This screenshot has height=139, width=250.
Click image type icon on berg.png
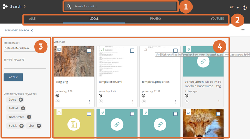(59, 50)
